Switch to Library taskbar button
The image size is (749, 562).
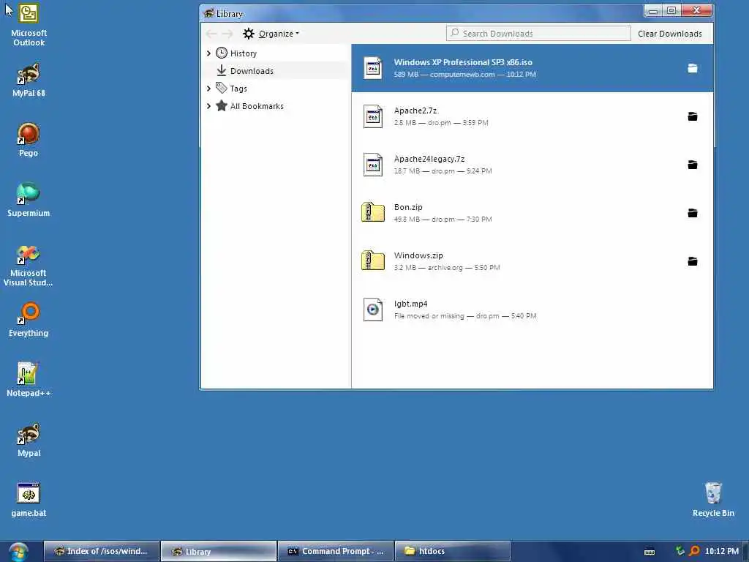tap(218, 552)
